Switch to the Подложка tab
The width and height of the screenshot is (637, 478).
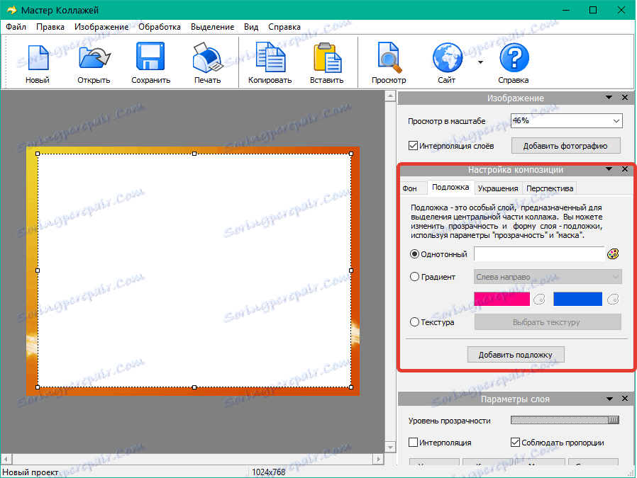click(450, 187)
